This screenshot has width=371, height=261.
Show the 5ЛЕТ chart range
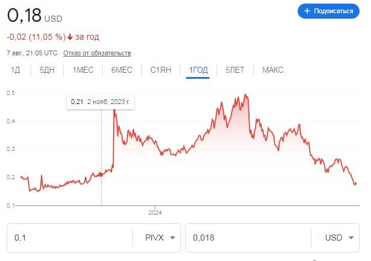[x=235, y=70]
